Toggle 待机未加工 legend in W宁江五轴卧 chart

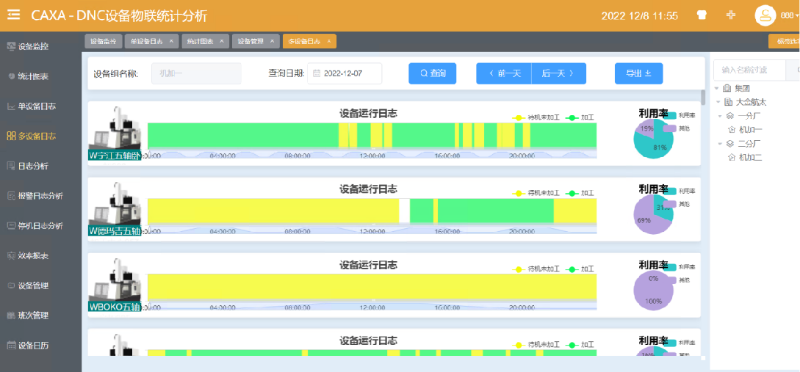[x=536, y=117]
